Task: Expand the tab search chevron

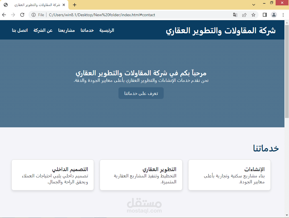Action: point(254,5)
